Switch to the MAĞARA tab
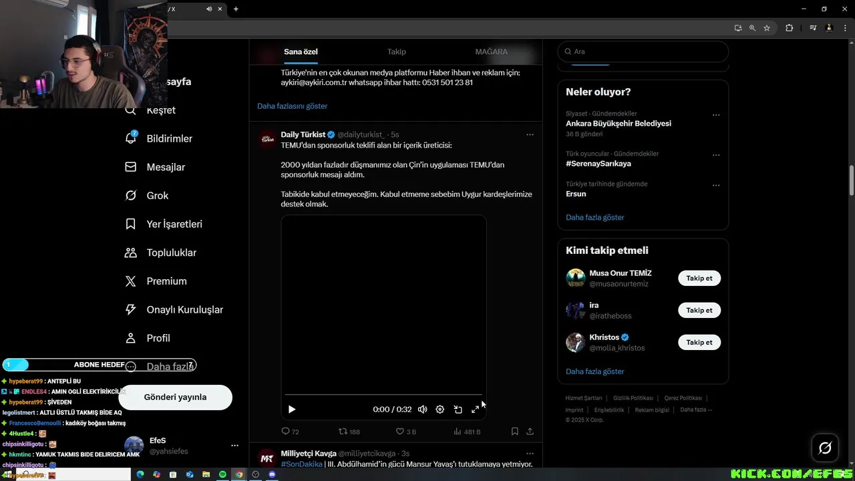855x481 pixels. click(492, 51)
